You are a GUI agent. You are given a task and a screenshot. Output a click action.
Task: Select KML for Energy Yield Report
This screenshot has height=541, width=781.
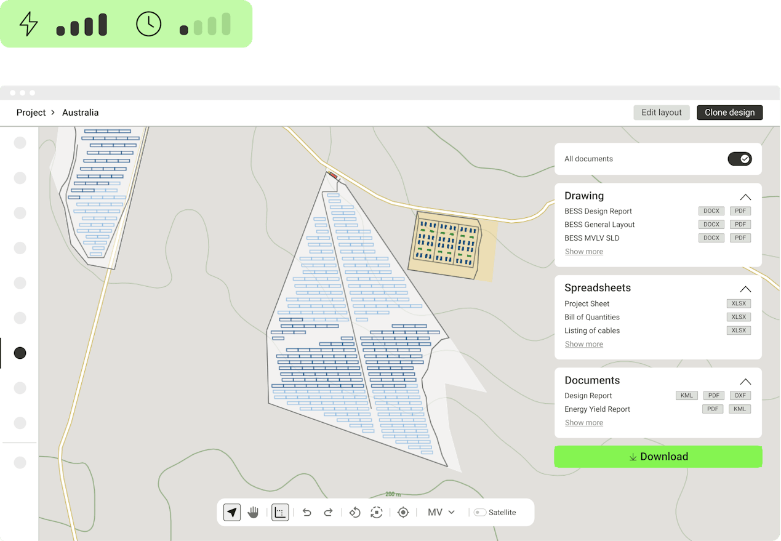pos(740,409)
